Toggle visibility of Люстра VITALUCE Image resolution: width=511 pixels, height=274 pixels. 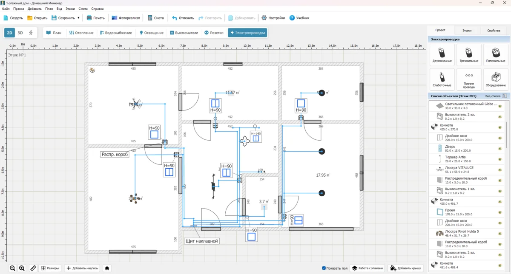click(x=500, y=169)
